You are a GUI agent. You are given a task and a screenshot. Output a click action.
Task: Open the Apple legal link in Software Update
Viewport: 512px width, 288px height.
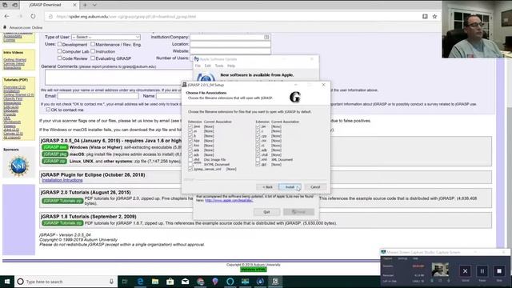(229, 200)
